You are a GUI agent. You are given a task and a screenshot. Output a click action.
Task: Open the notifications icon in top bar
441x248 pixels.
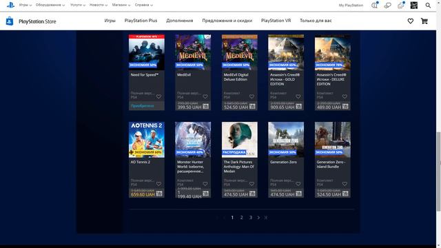(x=374, y=5)
